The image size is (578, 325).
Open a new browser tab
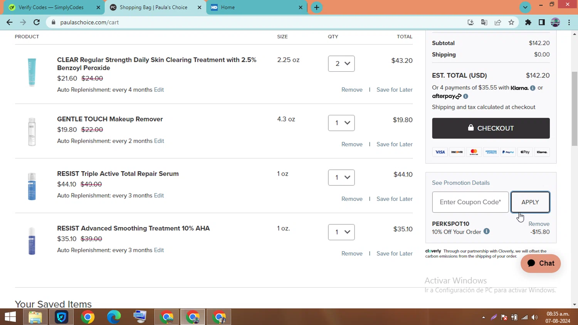(x=316, y=7)
